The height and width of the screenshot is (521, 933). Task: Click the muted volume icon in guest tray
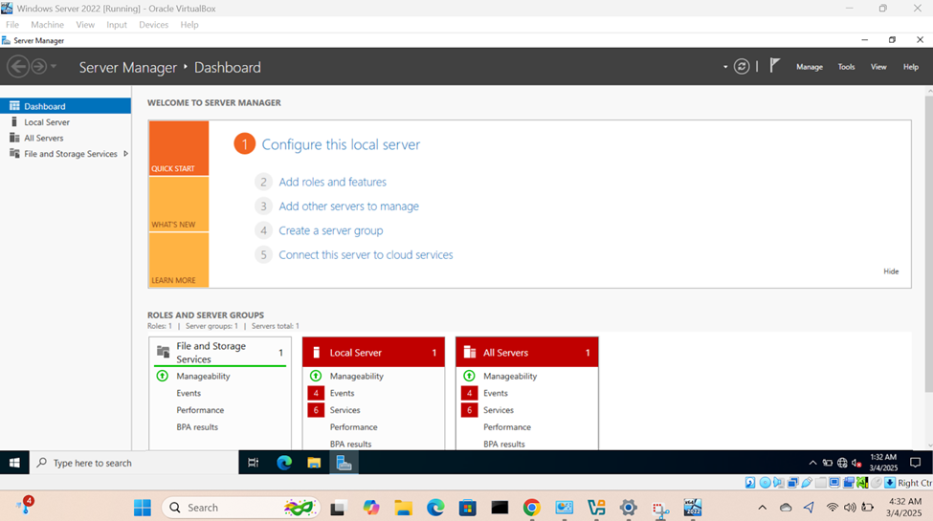click(x=856, y=463)
